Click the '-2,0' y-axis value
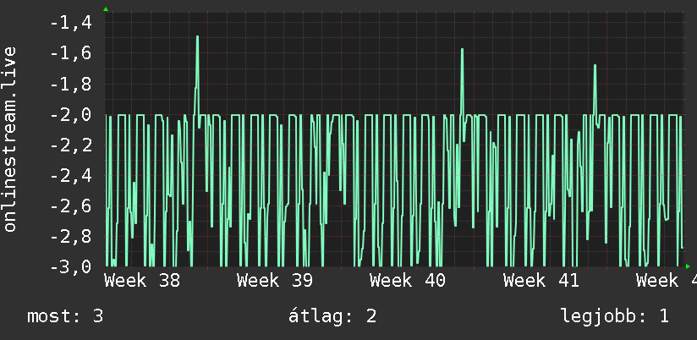 (x=71, y=115)
